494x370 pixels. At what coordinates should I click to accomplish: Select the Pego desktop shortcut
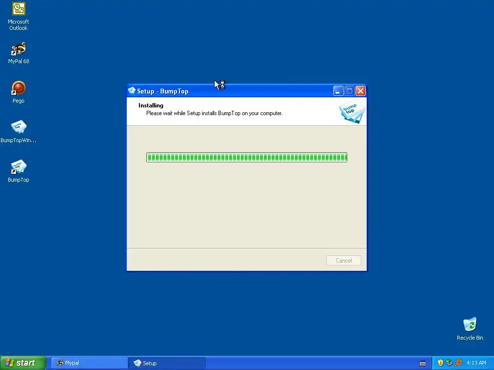point(19,92)
